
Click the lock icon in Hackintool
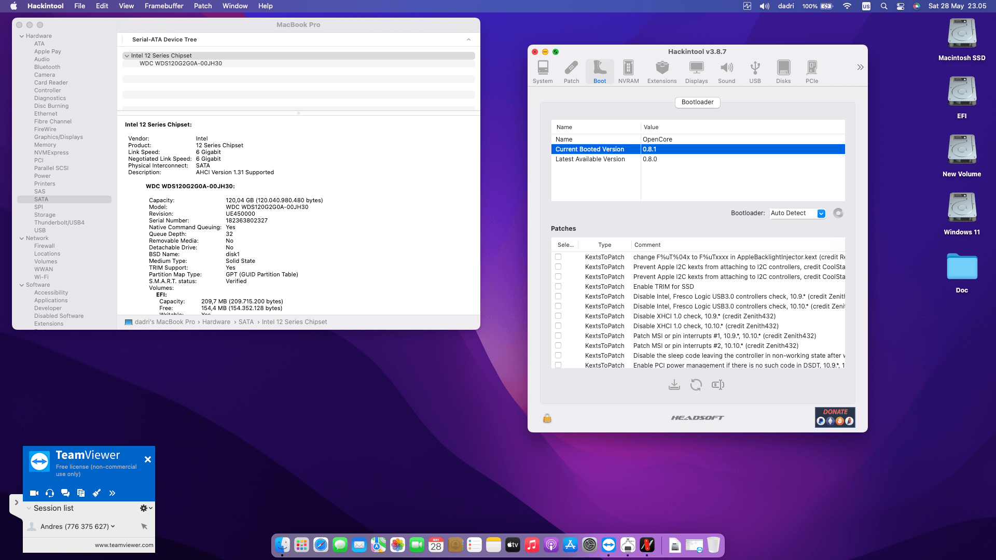(547, 418)
